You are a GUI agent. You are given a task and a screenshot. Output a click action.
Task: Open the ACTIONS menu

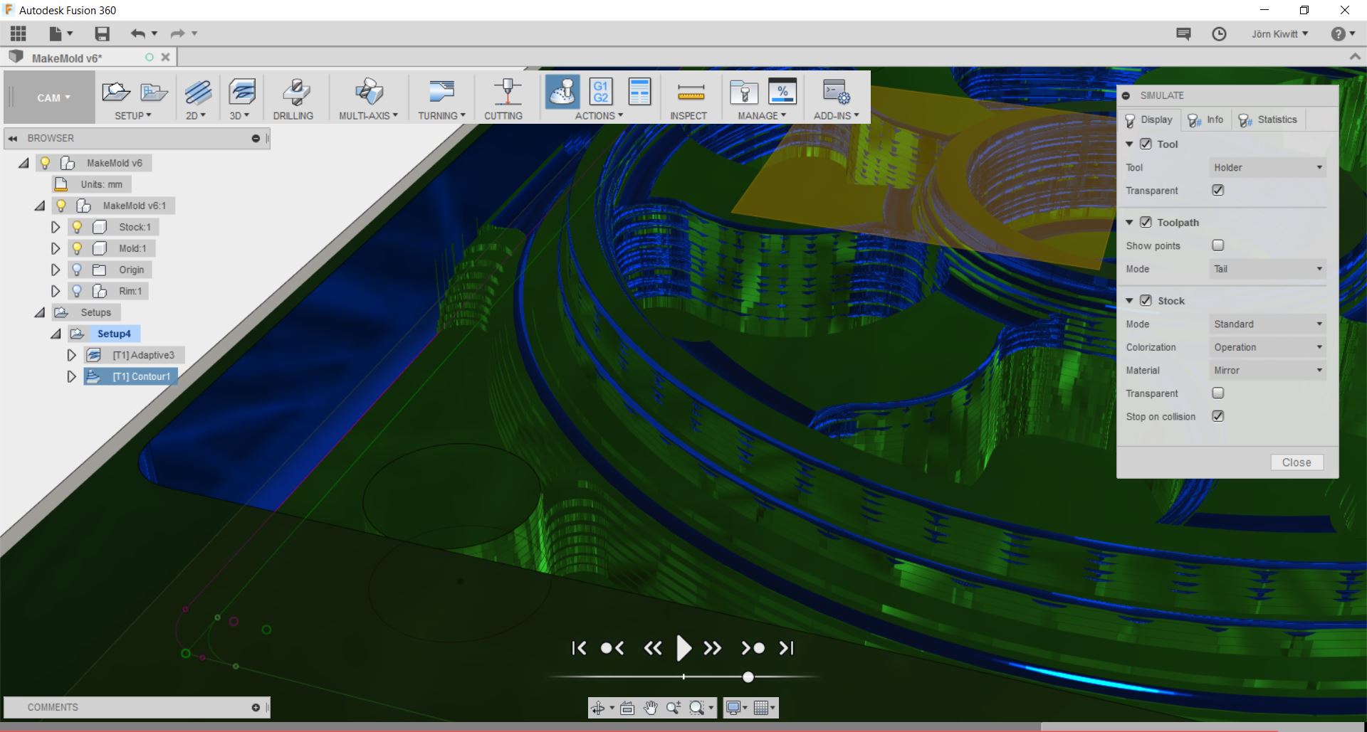pos(599,115)
